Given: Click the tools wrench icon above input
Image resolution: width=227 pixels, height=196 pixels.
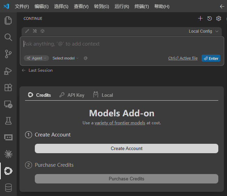Looking at the screenshot, I should pyautogui.click(x=35, y=31).
